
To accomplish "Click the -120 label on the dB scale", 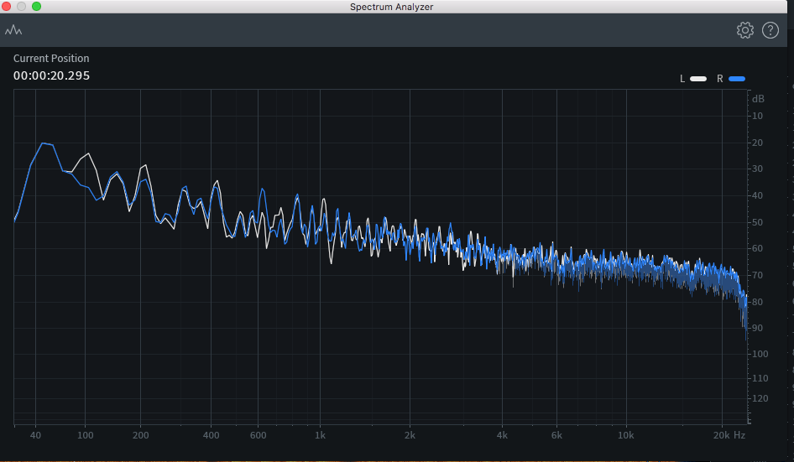I will click(x=759, y=398).
